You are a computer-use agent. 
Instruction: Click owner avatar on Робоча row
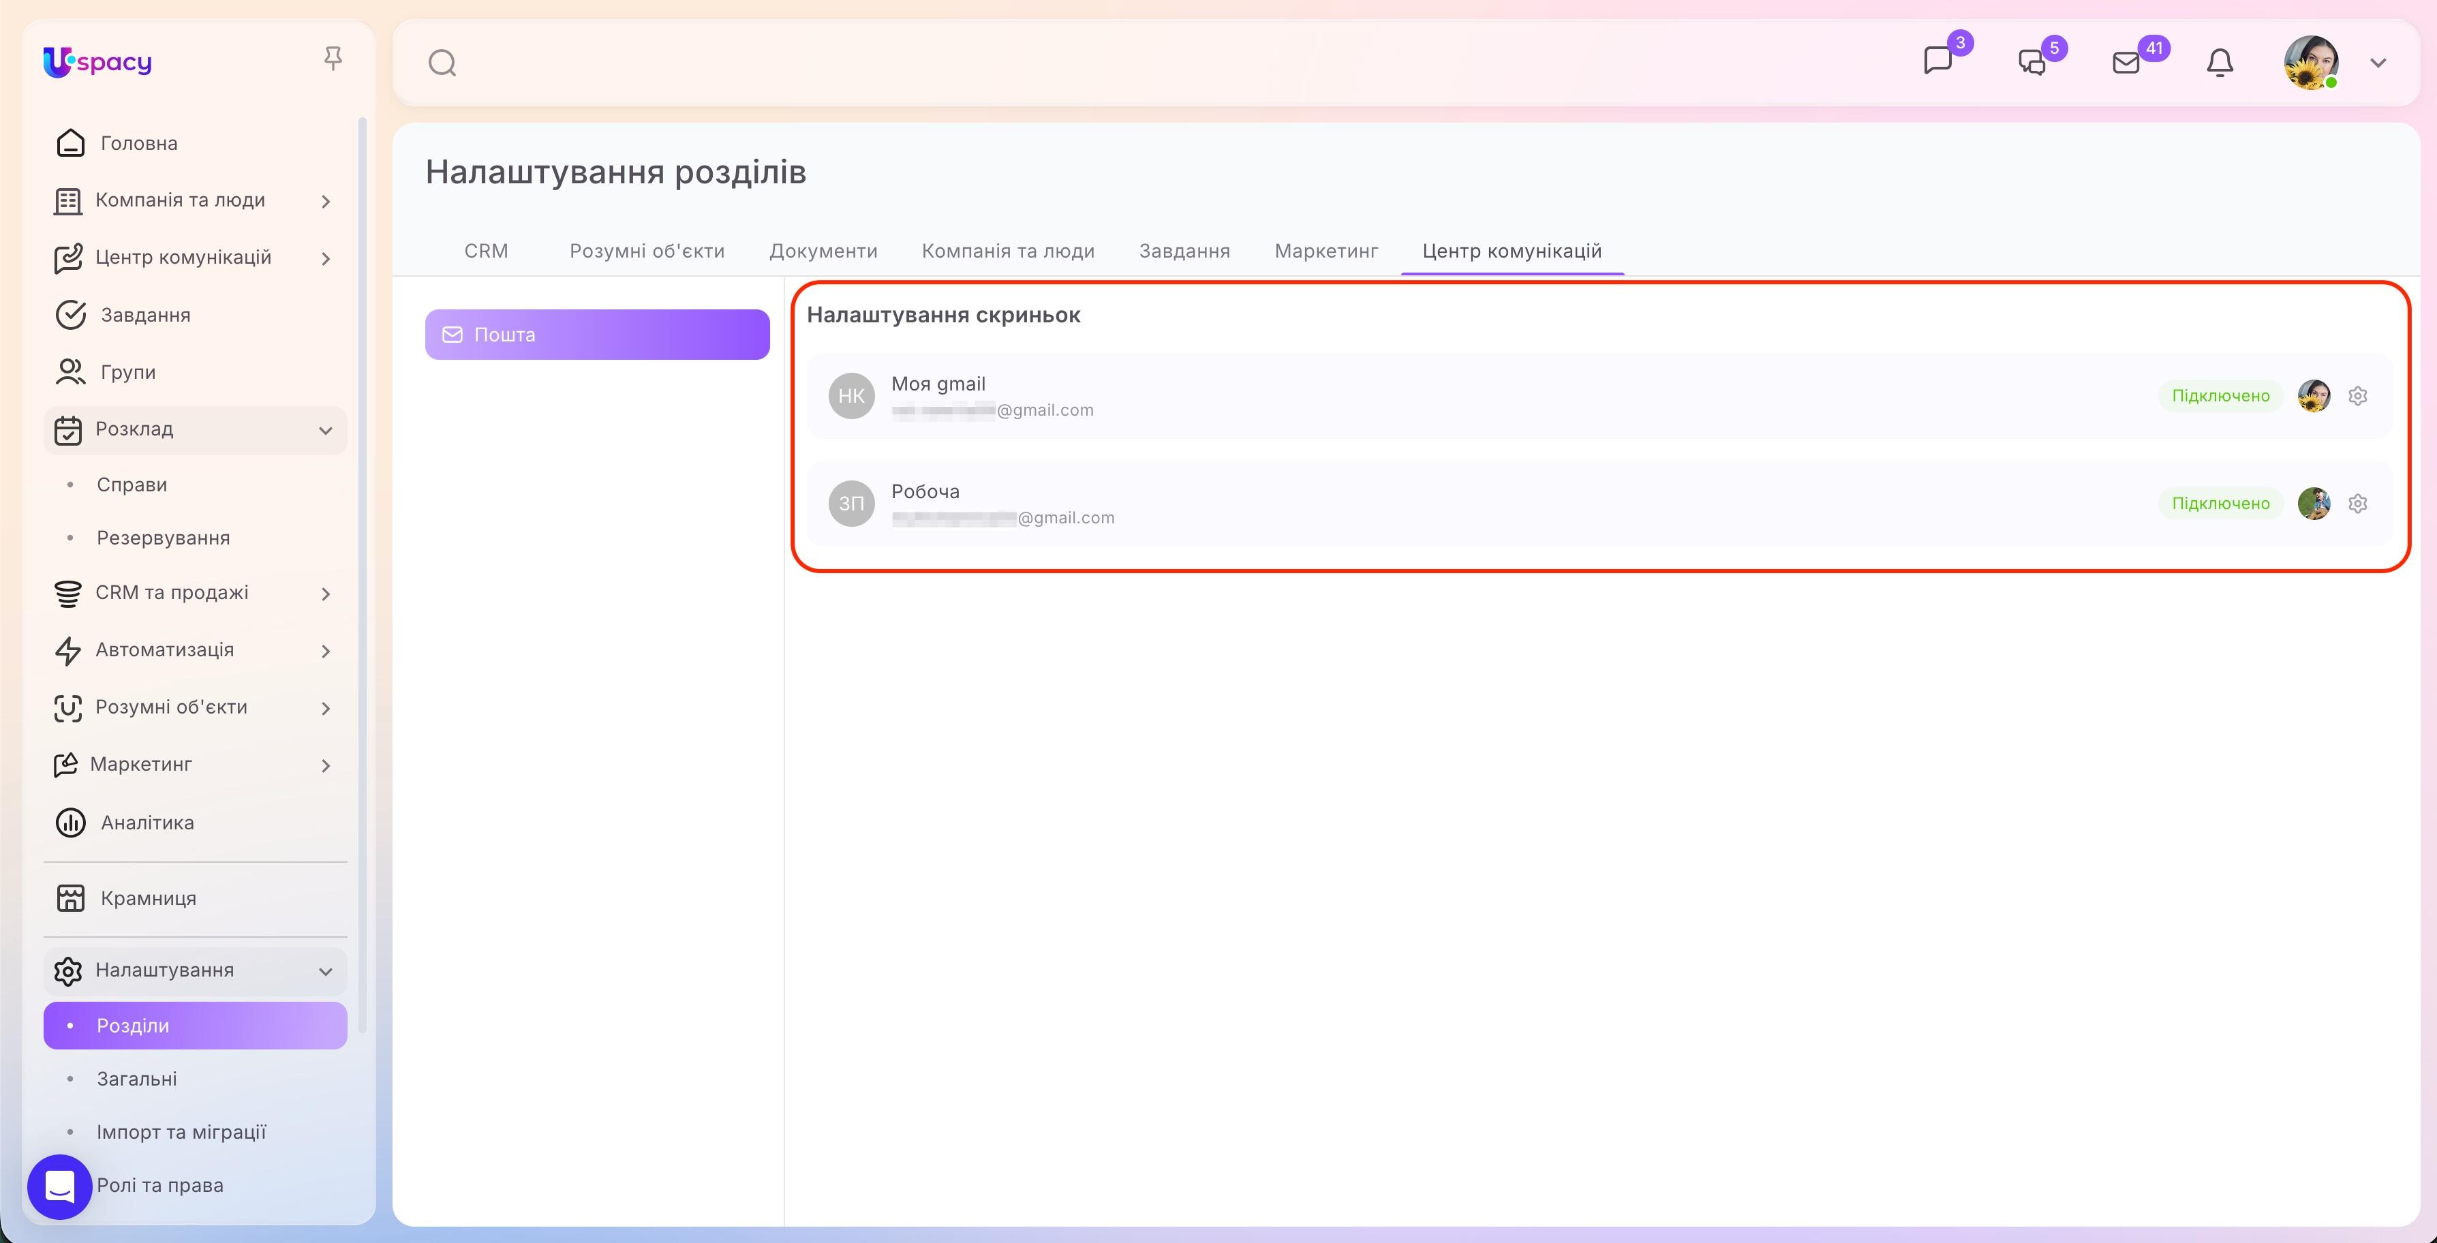point(2314,503)
